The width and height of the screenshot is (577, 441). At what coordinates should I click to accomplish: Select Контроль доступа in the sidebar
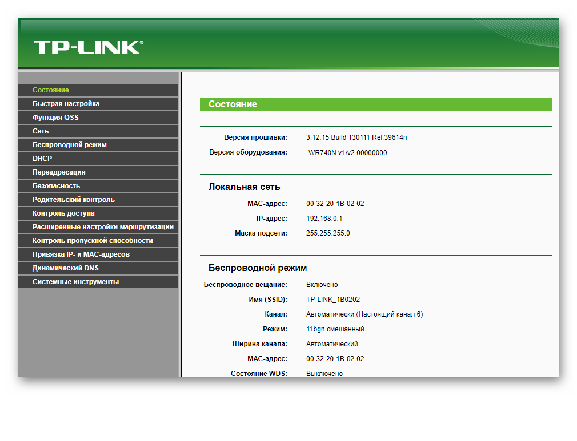(63, 213)
